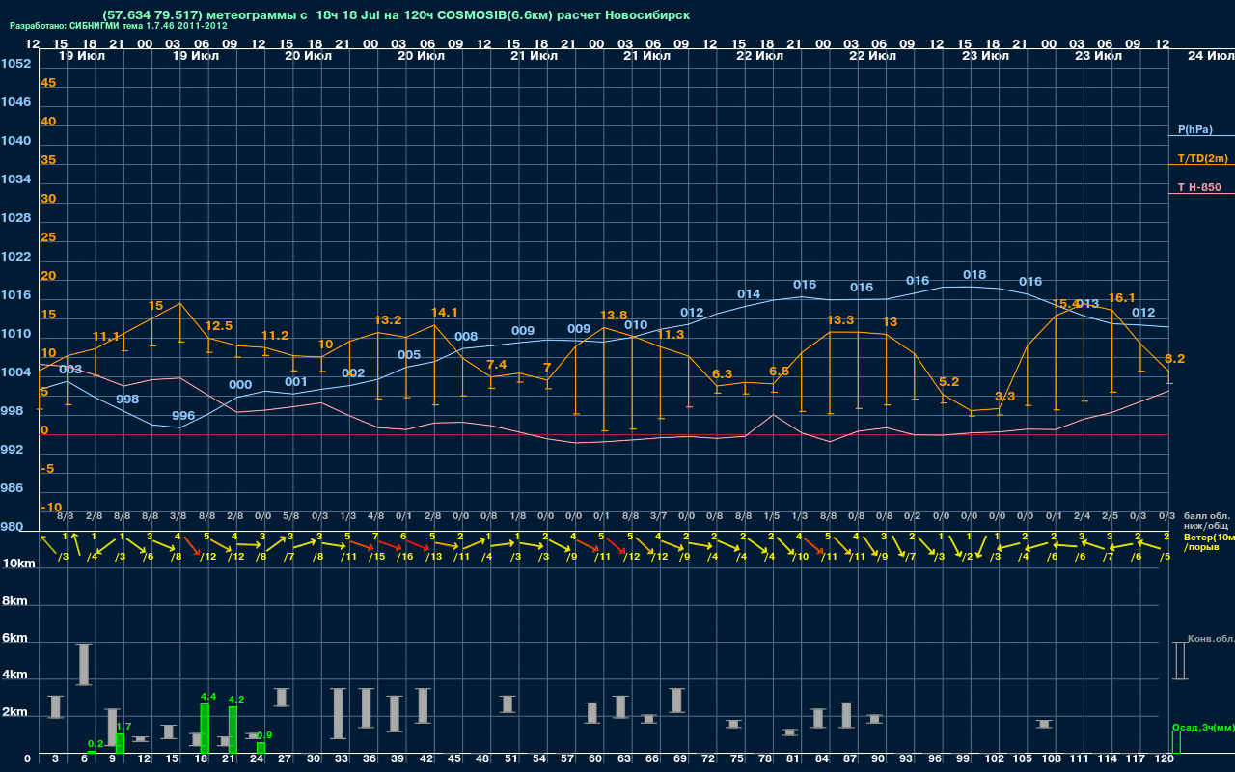Viewport: 1235px width, 772px height.
Task: Click the 1028 pressure axis label
Action: click(15, 218)
